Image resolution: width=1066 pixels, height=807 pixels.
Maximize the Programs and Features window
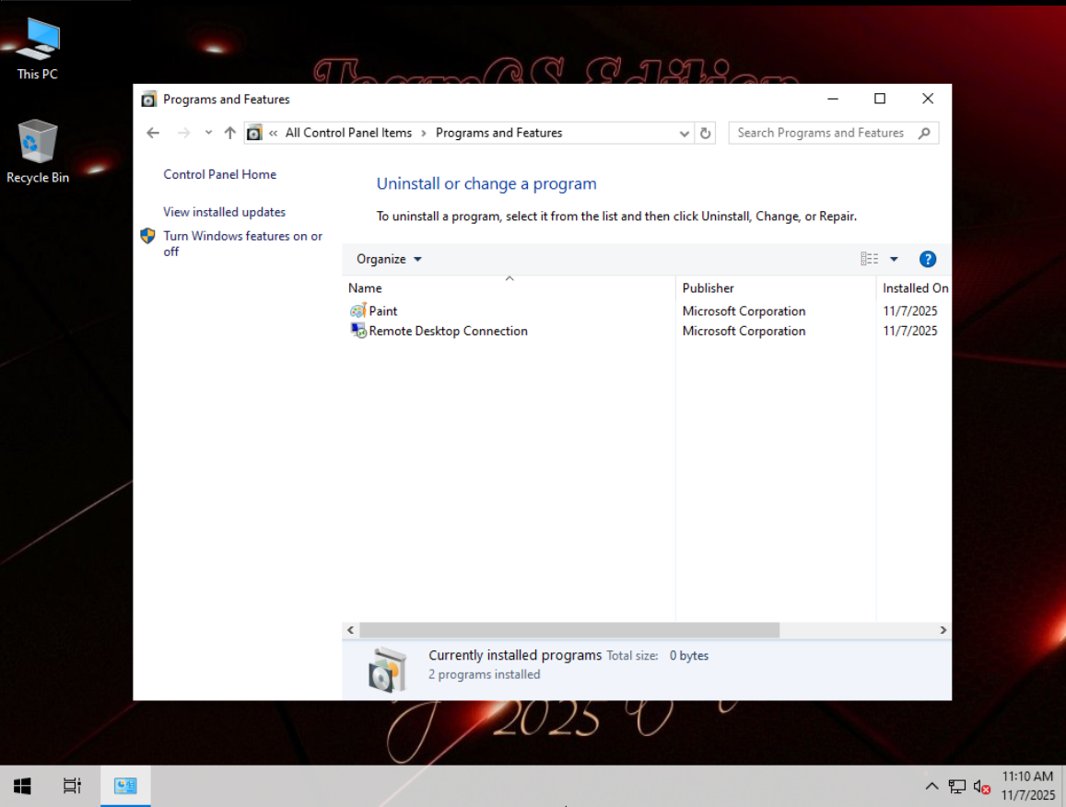(x=880, y=99)
